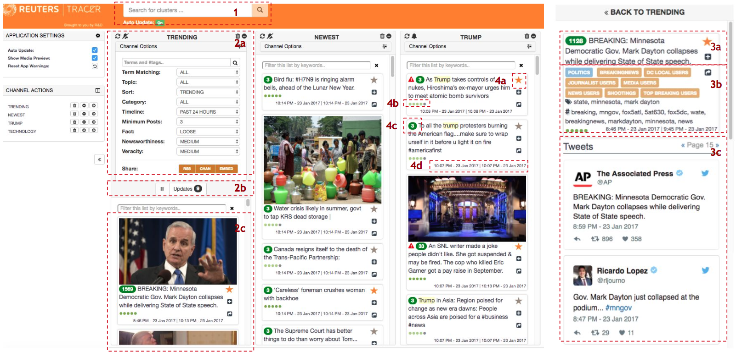
Task: Click the Reset App Warnings icon
Action: coord(95,66)
